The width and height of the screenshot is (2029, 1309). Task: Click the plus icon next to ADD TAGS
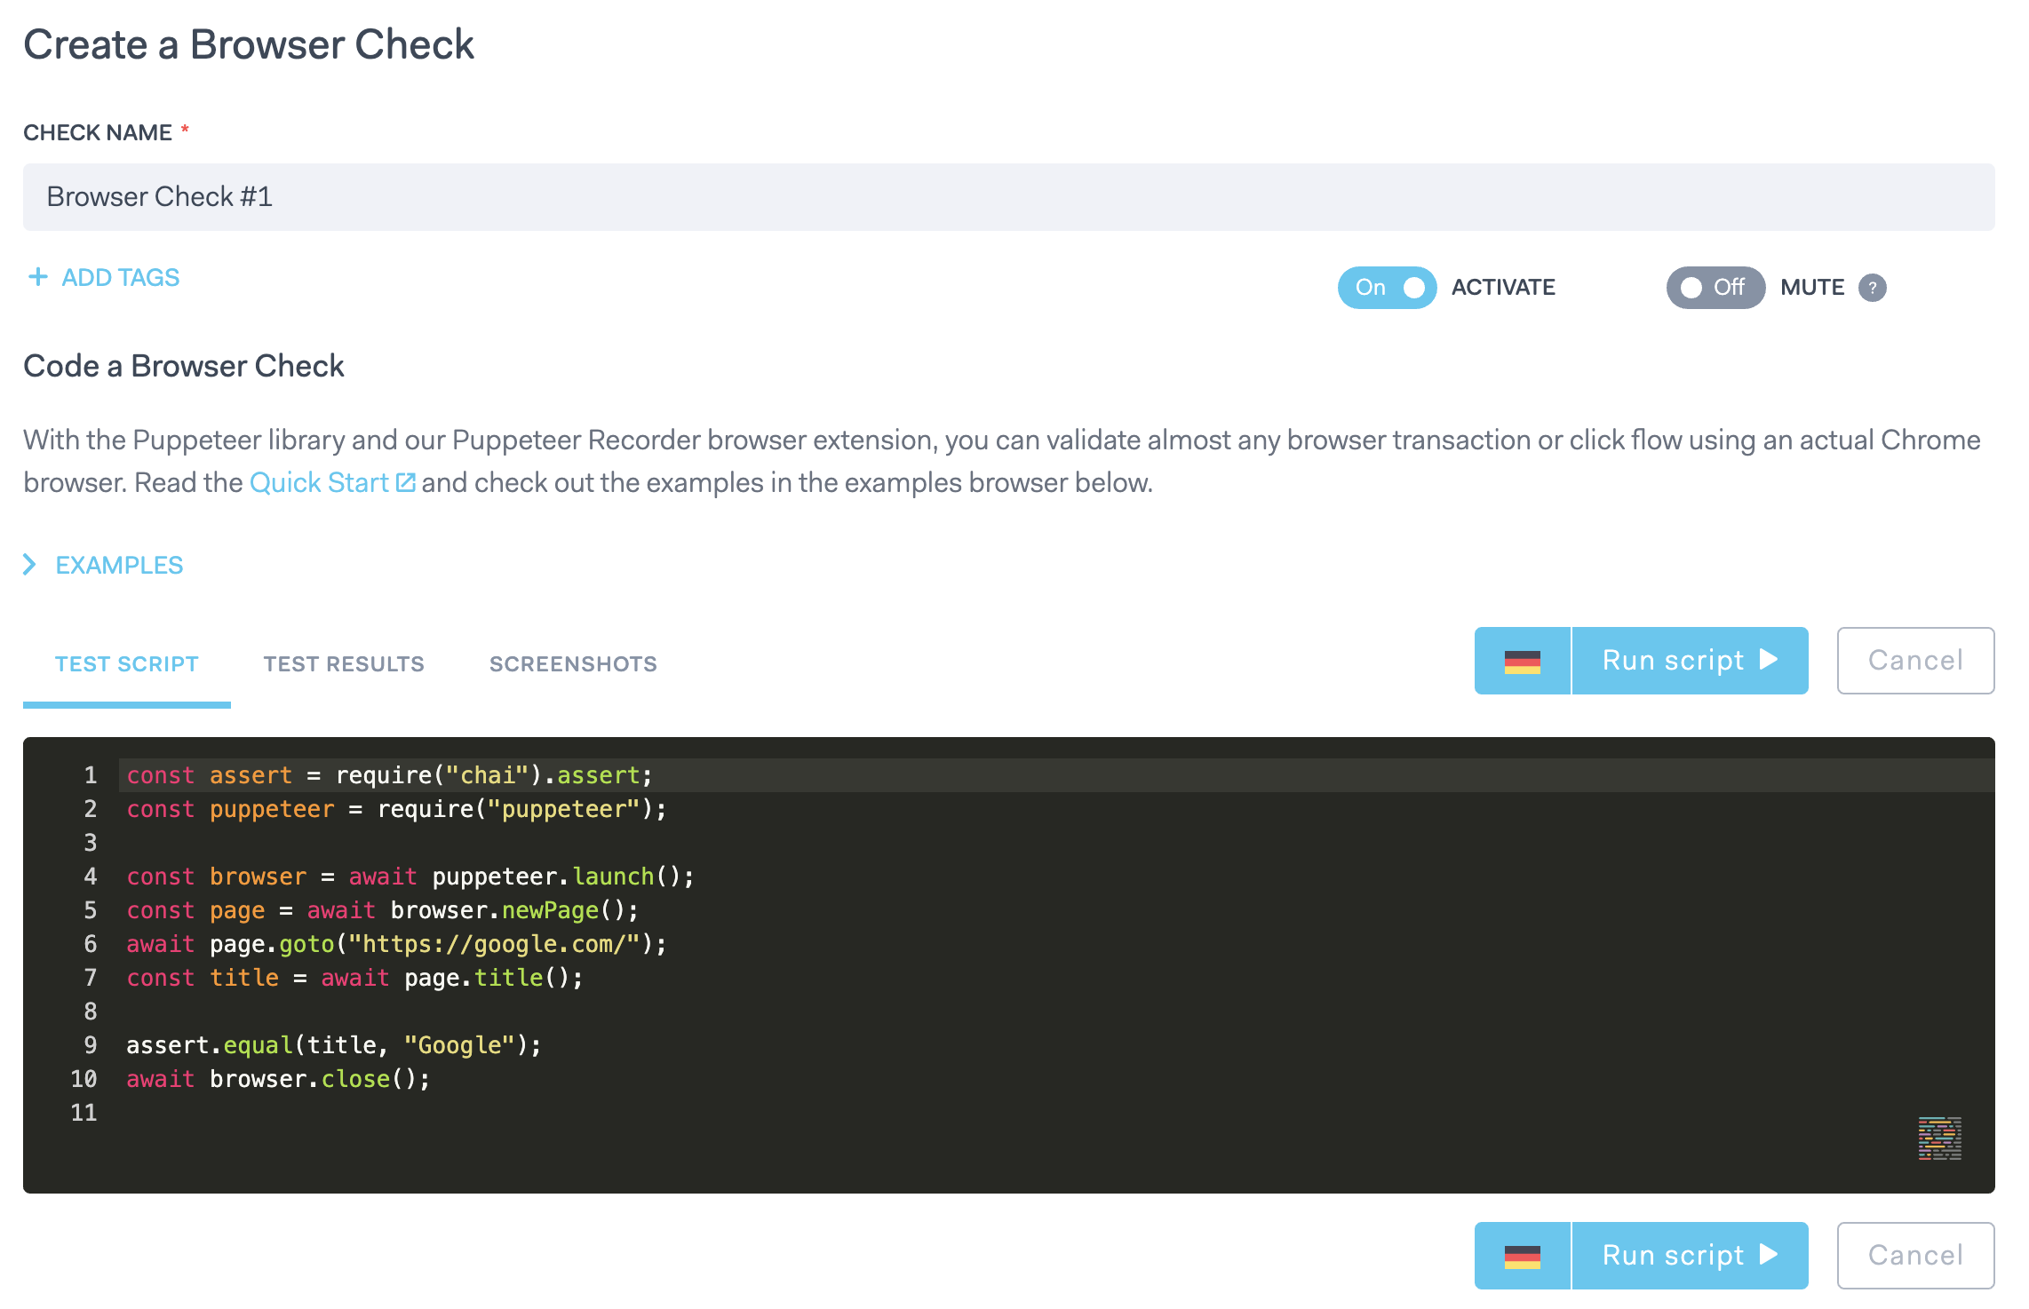tap(37, 276)
